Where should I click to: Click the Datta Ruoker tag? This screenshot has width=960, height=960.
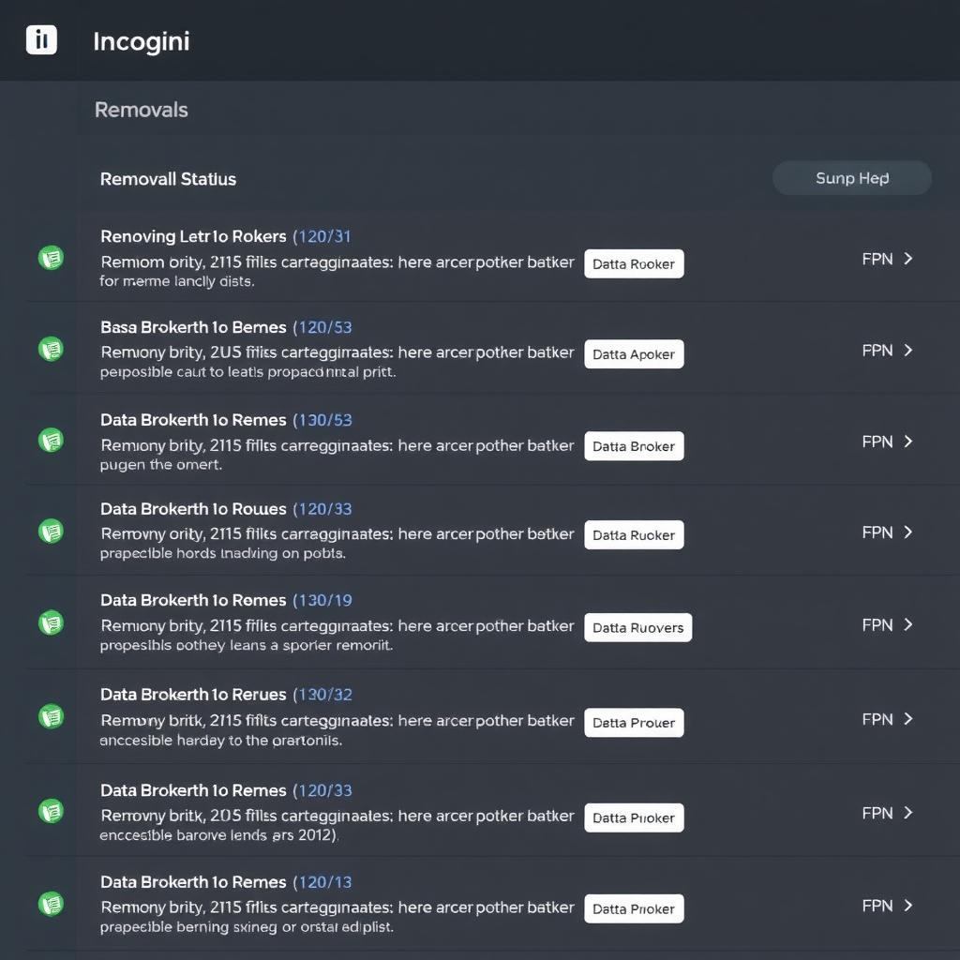pyautogui.click(x=634, y=535)
